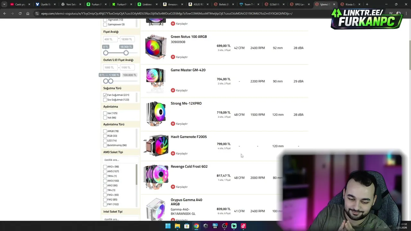Open Havit Gamenote F2005 product link
This screenshot has height=231, width=411.
[189, 137]
